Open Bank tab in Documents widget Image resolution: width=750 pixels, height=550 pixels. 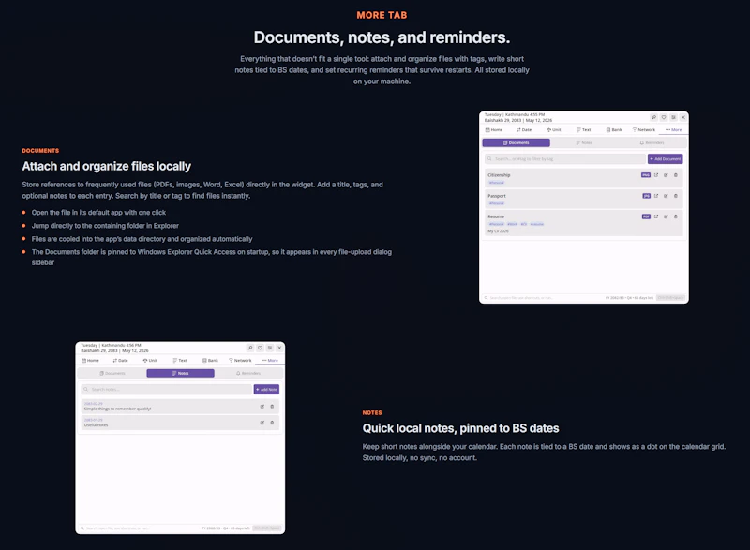[x=614, y=130]
